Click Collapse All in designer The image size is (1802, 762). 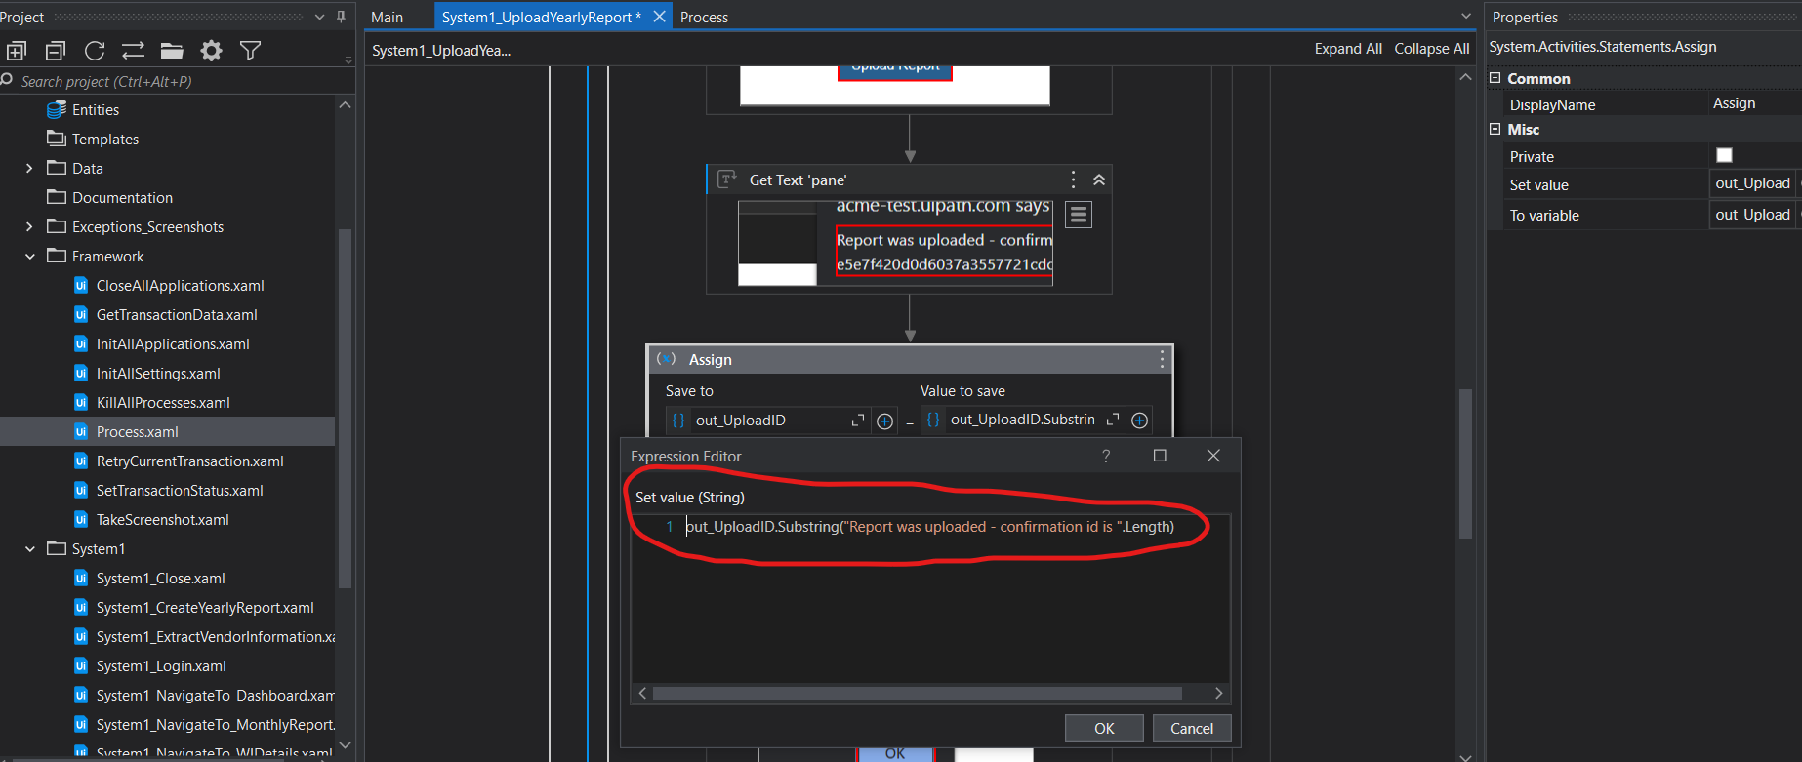tap(1431, 48)
